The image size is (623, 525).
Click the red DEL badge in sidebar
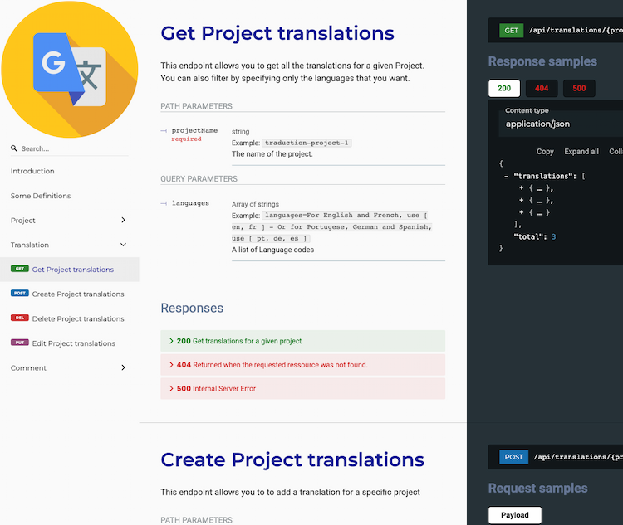tap(19, 318)
